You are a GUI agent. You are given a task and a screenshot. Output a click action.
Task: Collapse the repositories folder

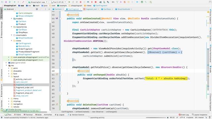[x=12, y=27]
